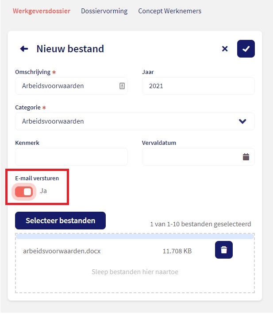The height and width of the screenshot is (314, 273).
Task: Open the Categorie dropdown
Action: tap(128, 121)
